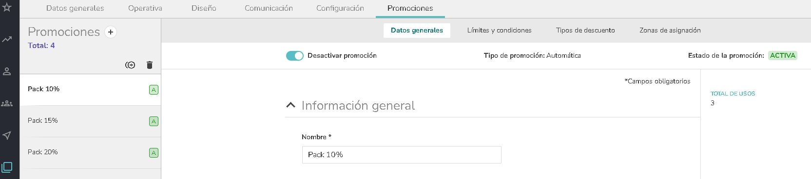
Task: Select the Pack 15% promotion
Action: pos(90,121)
